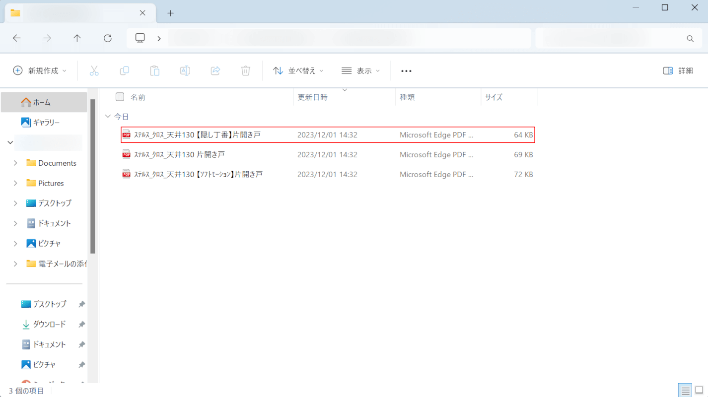Expand the 電子メールの添付 folder node
The width and height of the screenshot is (708, 397).
click(x=15, y=264)
